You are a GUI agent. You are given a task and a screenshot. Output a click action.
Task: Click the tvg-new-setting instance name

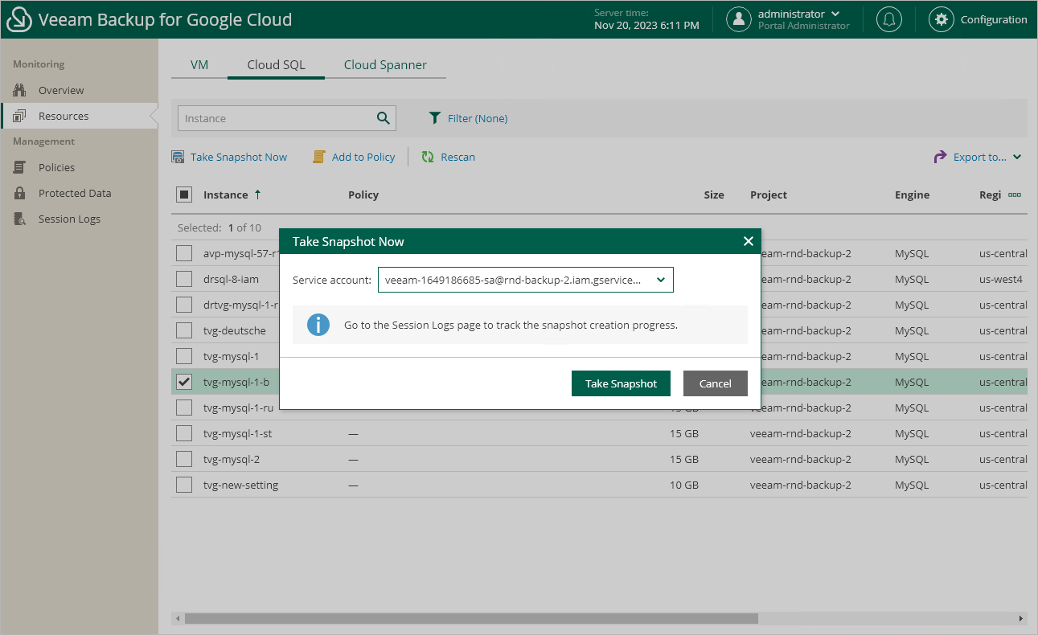pyautogui.click(x=241, y=485)
